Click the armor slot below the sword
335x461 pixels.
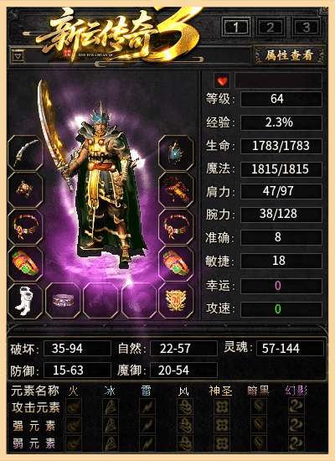pos(25,190)
